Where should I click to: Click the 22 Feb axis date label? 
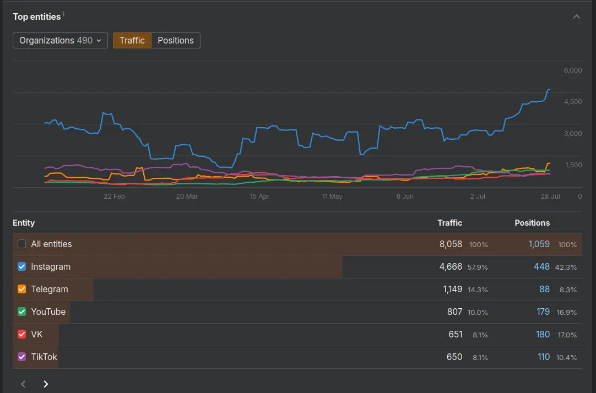coord(115,197)
